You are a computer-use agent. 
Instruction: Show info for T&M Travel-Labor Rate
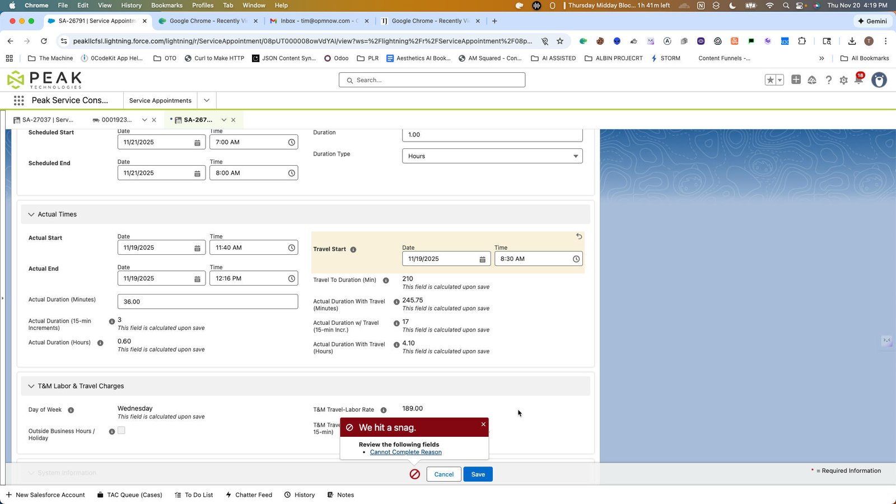pyautogui.click(x=384, y=410)
